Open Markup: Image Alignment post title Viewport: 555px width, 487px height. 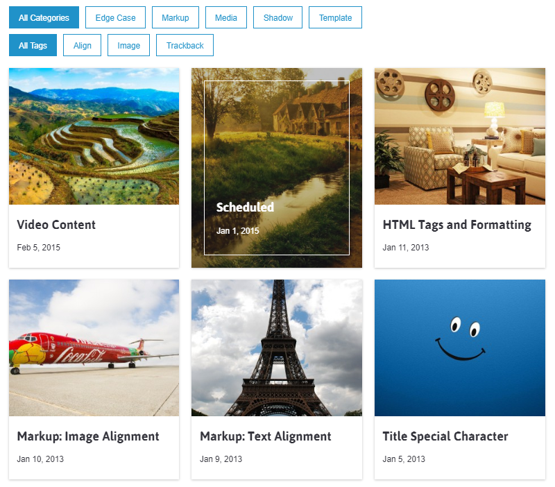tap(88, 436)
